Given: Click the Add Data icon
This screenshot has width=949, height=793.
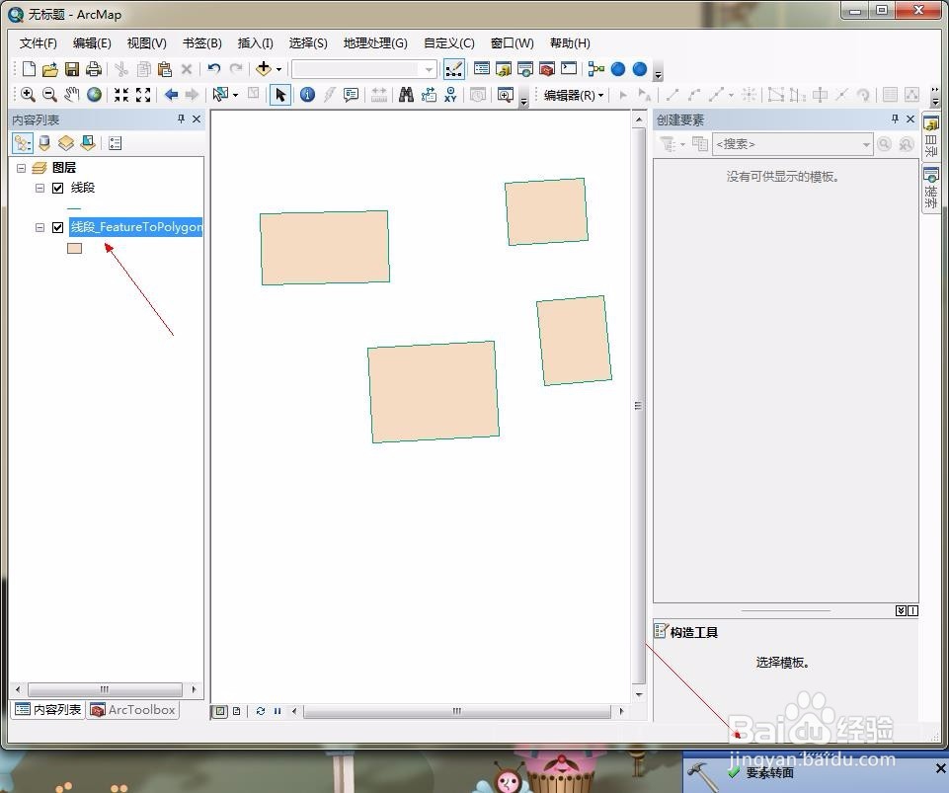Looking at the screenshot, I should pos(264,69).
